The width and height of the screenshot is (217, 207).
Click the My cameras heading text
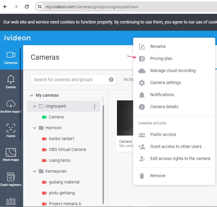47,96
